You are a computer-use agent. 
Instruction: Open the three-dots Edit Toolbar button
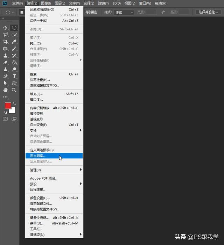5,97
